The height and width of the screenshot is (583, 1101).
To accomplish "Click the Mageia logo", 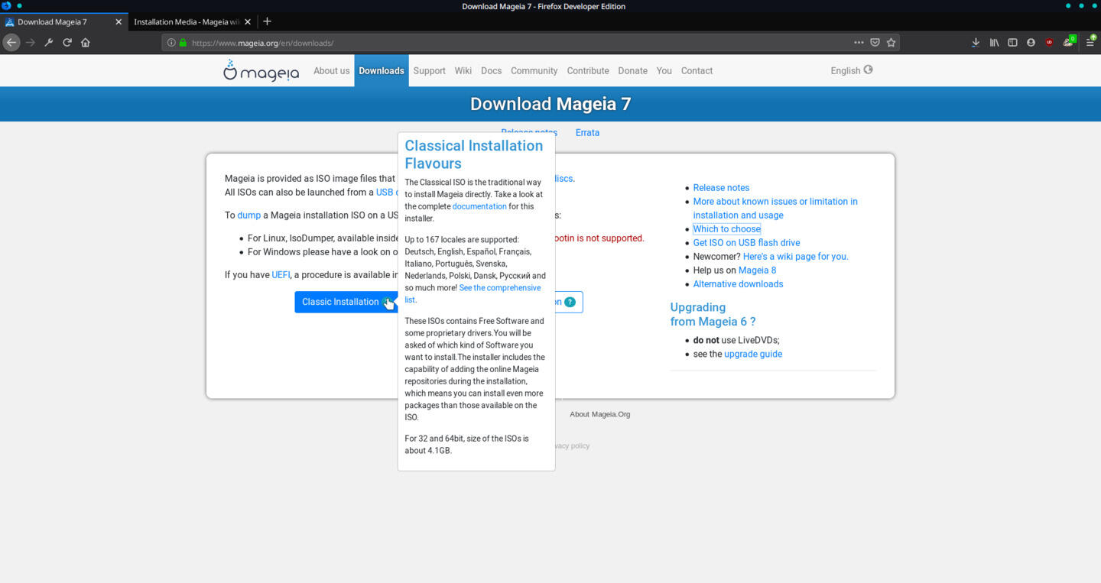I will [x=261, y=70].
